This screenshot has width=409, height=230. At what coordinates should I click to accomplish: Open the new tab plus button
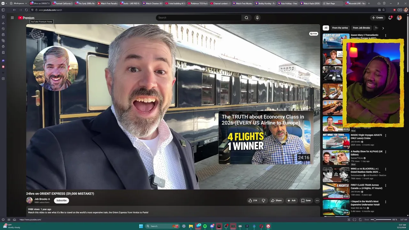point(369,3)
